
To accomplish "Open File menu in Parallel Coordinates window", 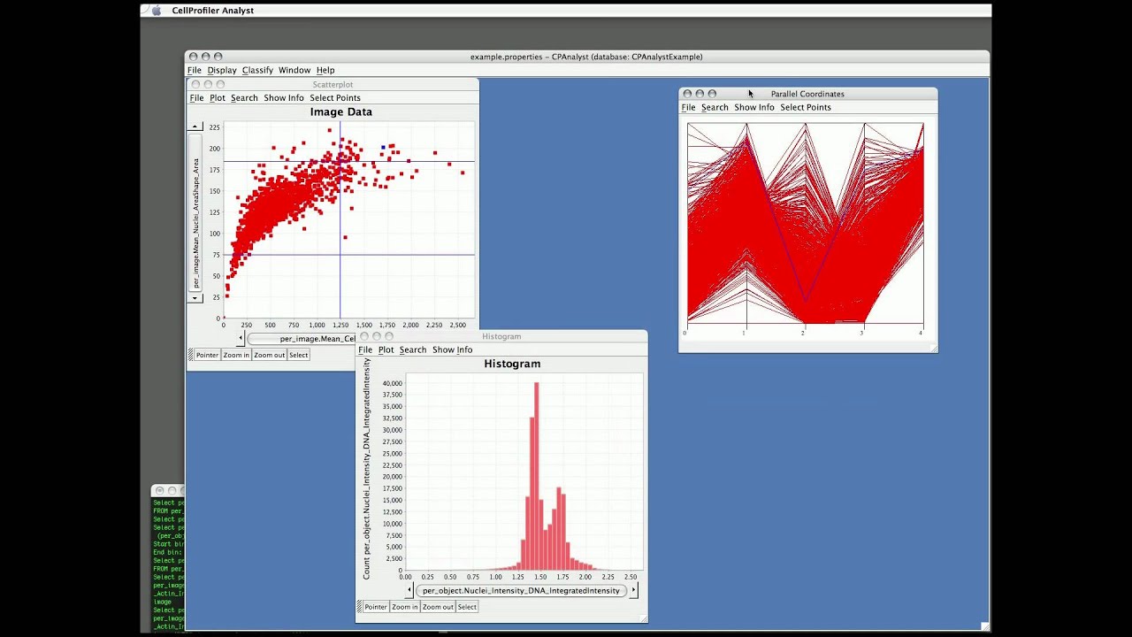I will pyautogui.click(x=688, y=107).
